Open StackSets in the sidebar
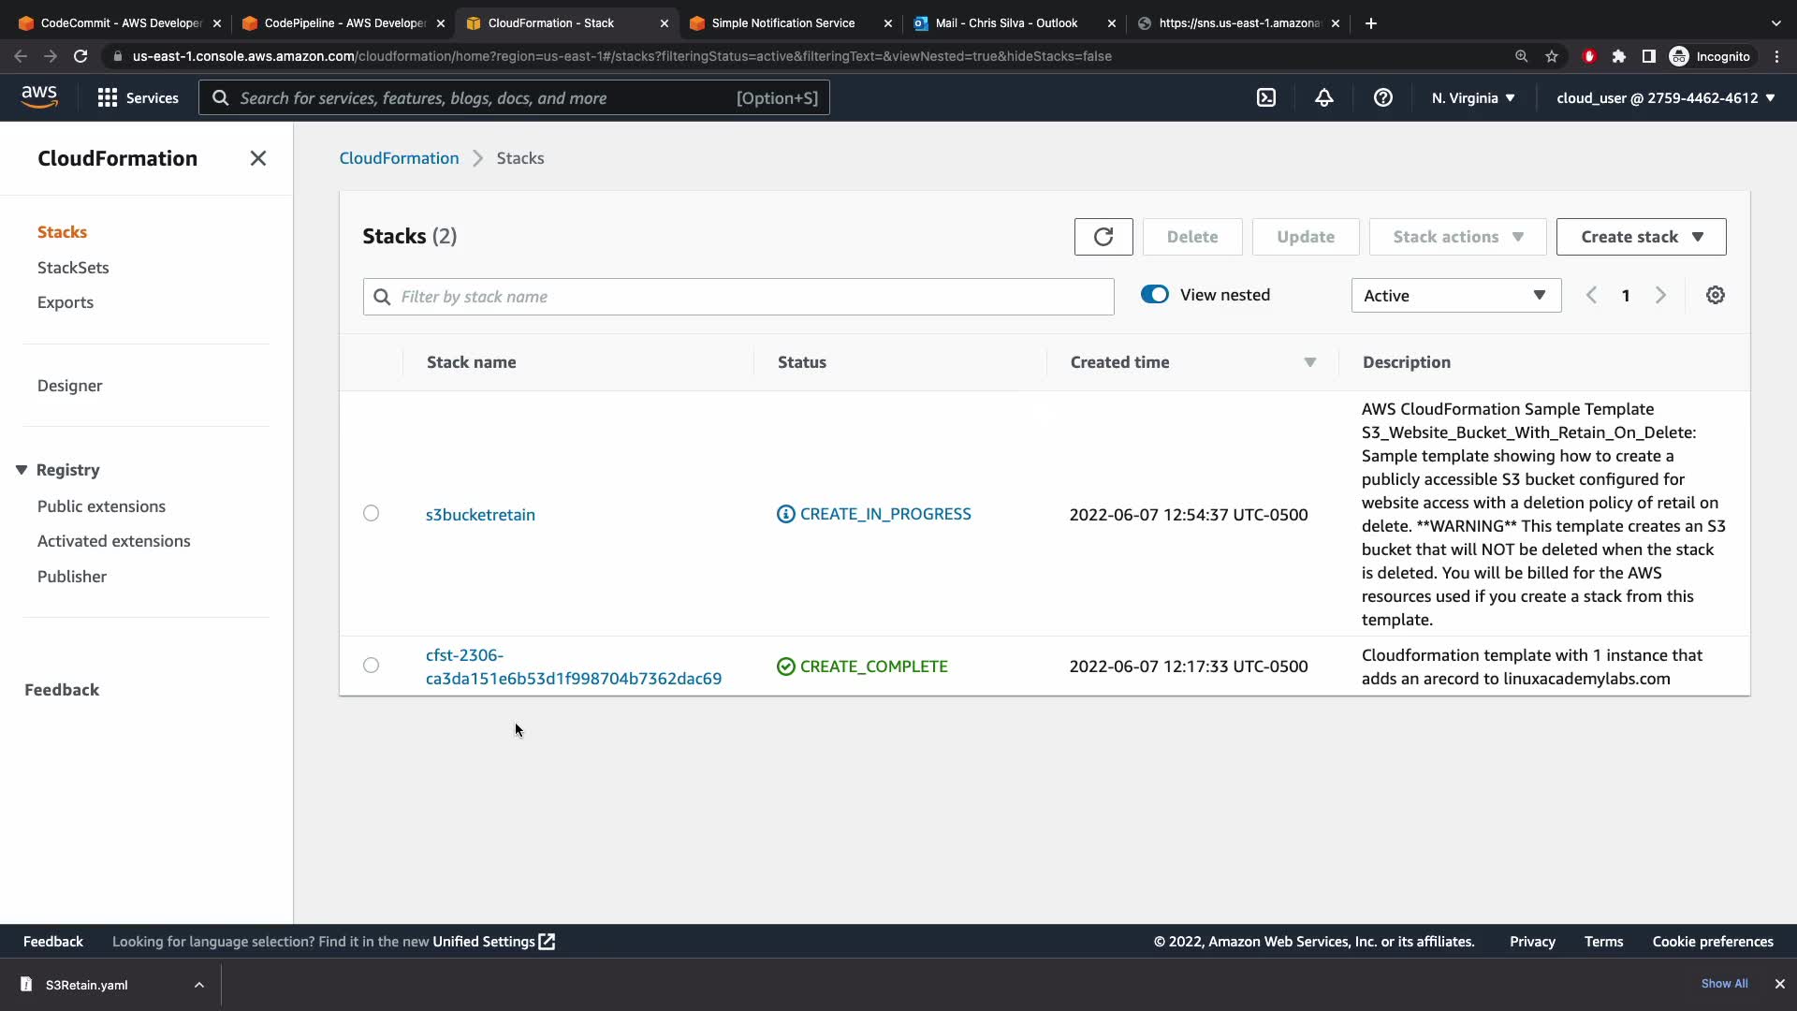The height and width of the screenshot is (1011, 1797). 73,268
